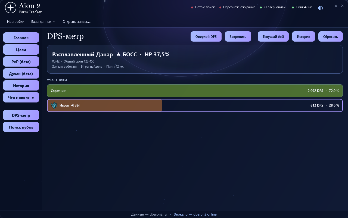
Task: Click the Игра: найдена status text
Action: pos(92,67)
